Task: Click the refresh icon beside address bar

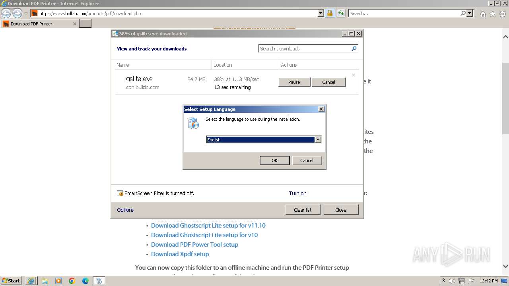Action: [341, 13]
